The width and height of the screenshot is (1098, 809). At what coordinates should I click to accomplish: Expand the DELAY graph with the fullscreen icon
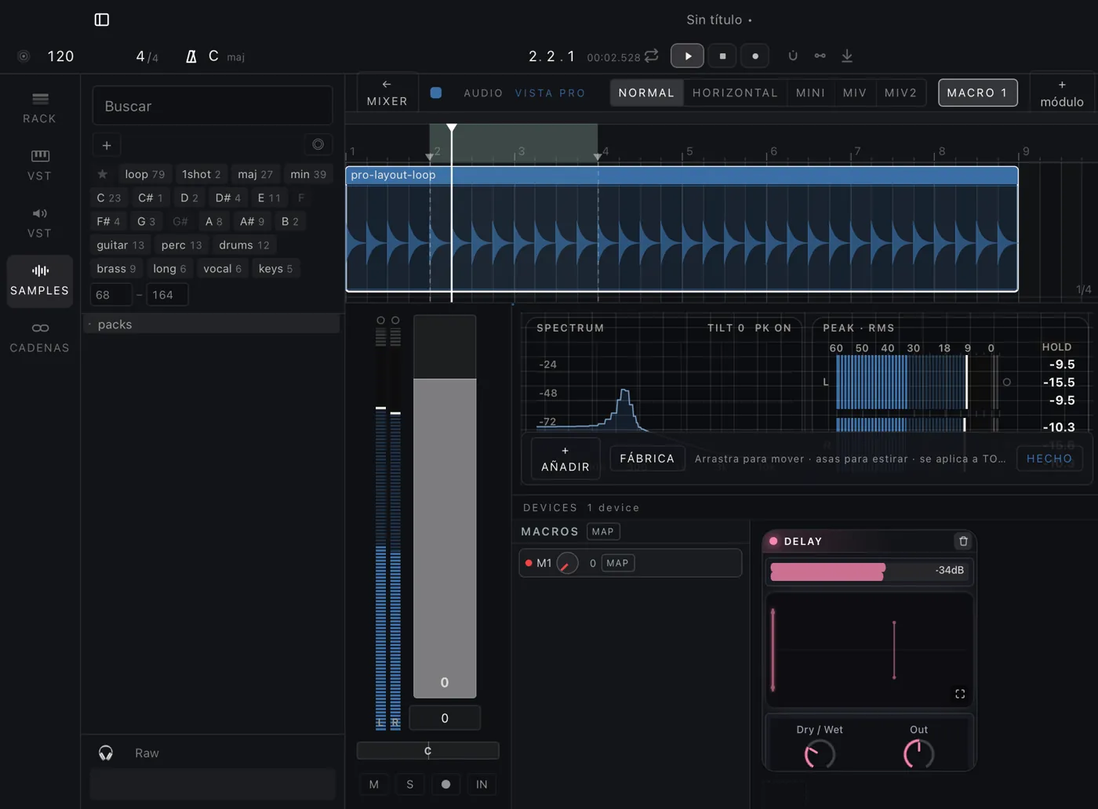click(960, 694)
